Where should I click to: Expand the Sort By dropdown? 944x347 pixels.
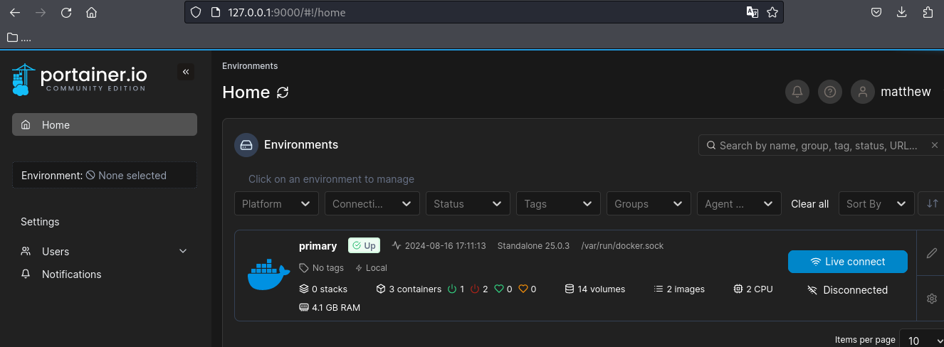point(876,203)
